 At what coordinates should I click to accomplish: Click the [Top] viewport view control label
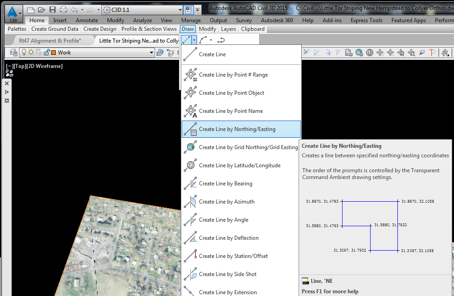(20, 66)
